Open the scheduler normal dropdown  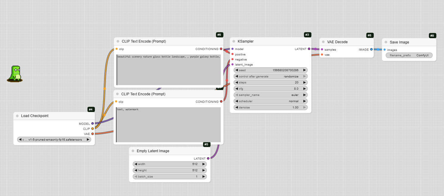[270, 101]
